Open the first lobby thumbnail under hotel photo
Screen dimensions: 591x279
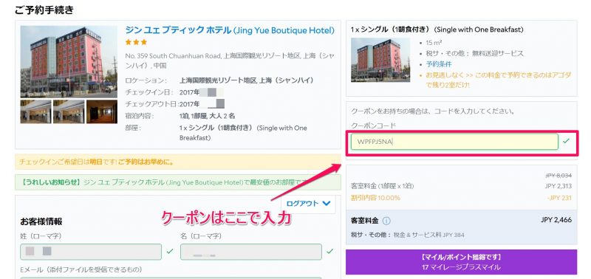pyautogui.click(x=35, y=111)
